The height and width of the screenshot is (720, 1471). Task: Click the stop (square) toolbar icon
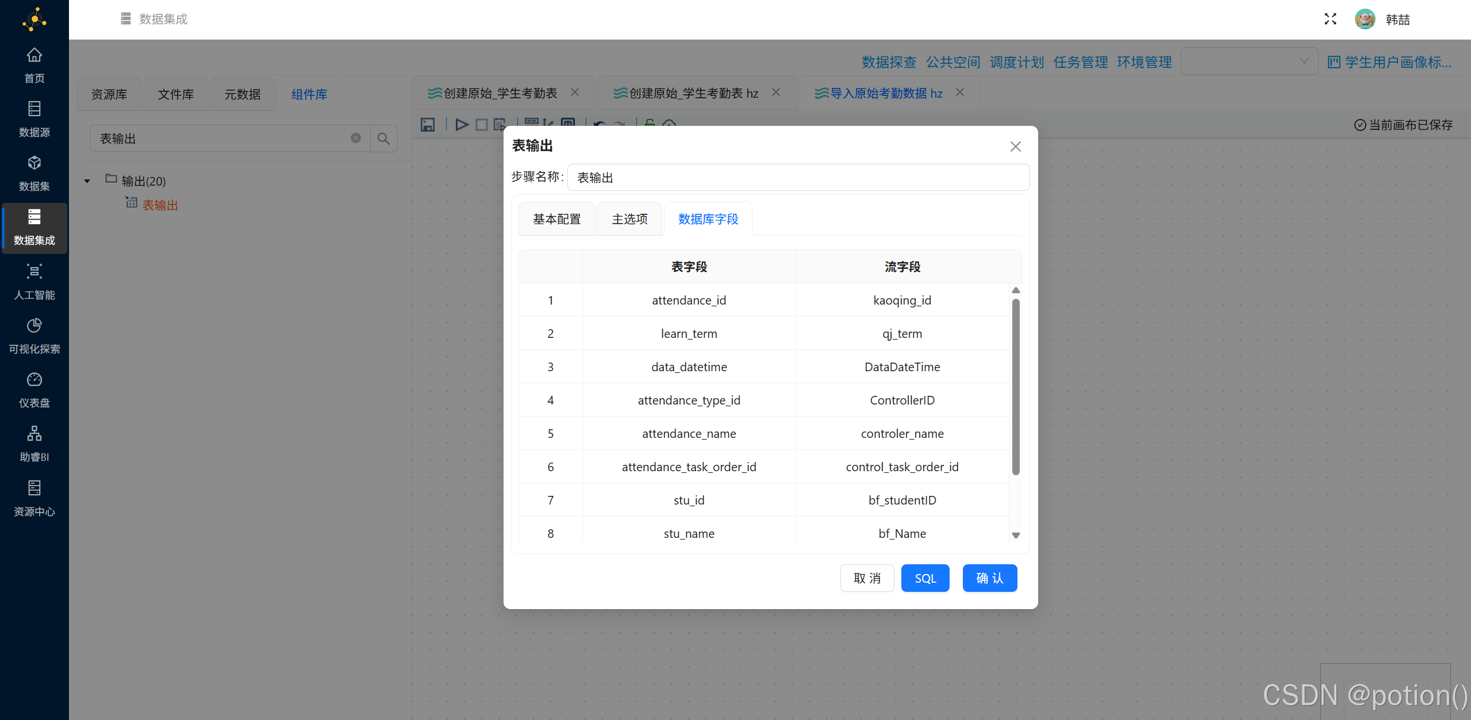482,125
